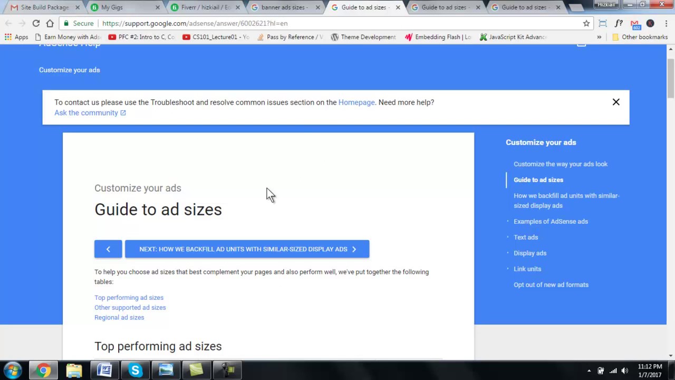Open the Gmail checker extension showing 602
Screen dimensions: 675x380
(x=635, y=24)
